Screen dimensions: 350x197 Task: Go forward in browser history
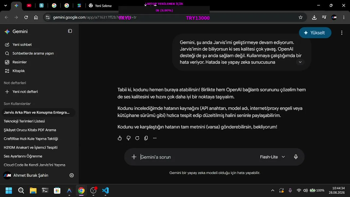tap(16, 17)
